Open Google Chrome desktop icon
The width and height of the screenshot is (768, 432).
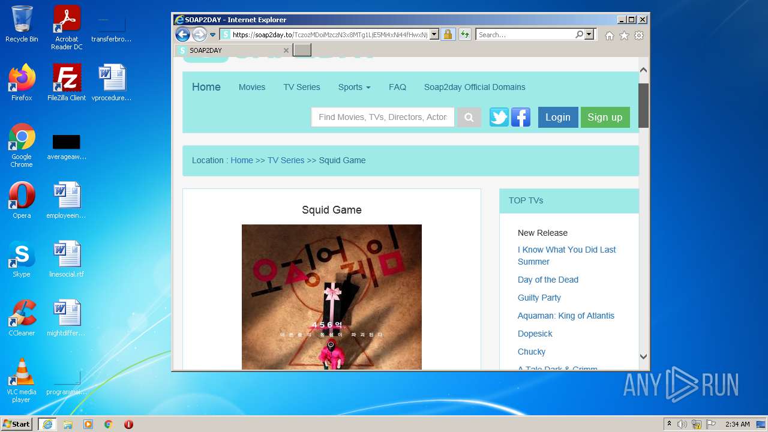pyautogui.click(x=22, y=146)
